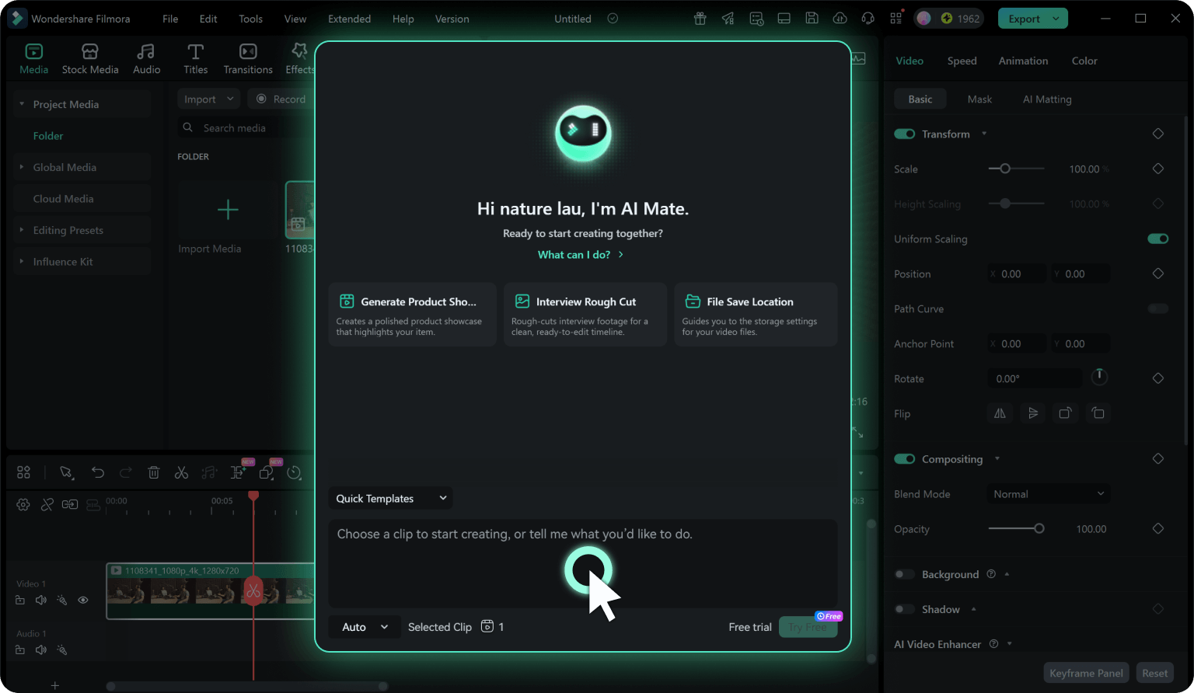Open the headset support icon
The height and width of the screenshot is (693, 1194).
(x=868, y=19)
